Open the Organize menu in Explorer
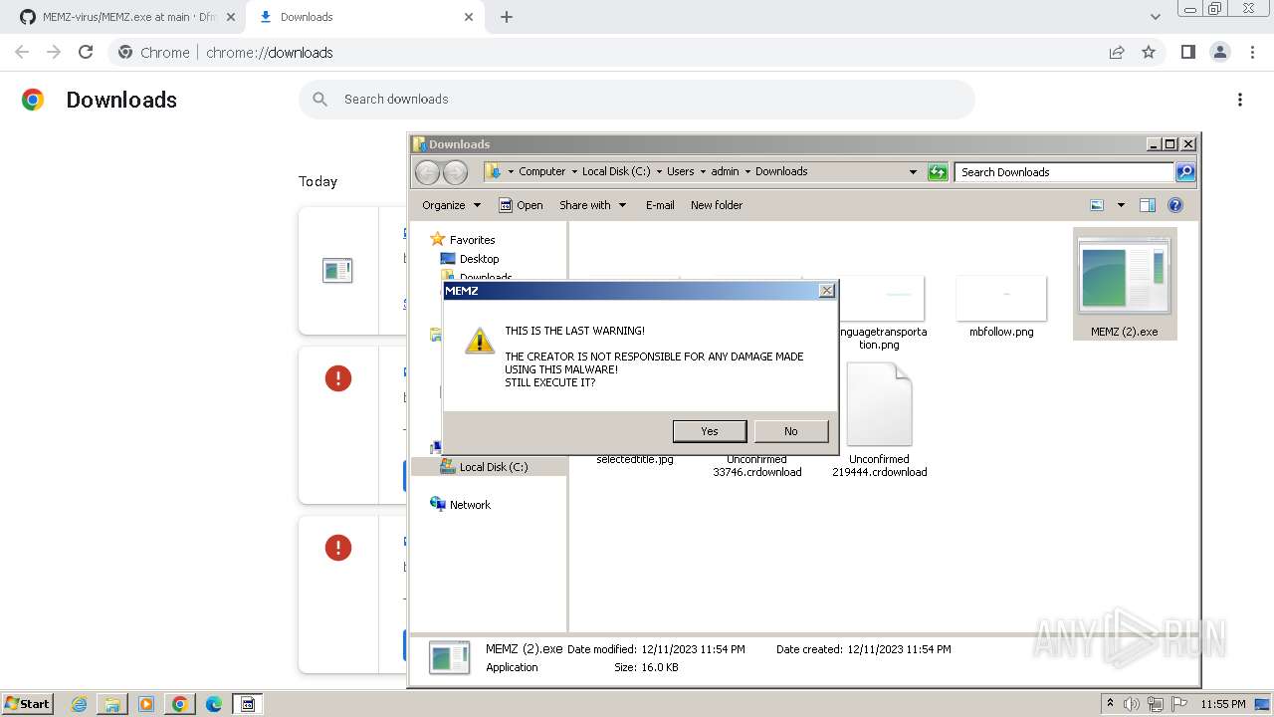The height and width of the screenshot is (717, 1274). [x=451, y=205]
